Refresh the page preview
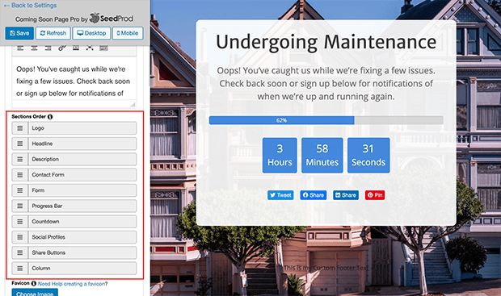Viewport: 501px width, 296px height. (x=53, y=33)
